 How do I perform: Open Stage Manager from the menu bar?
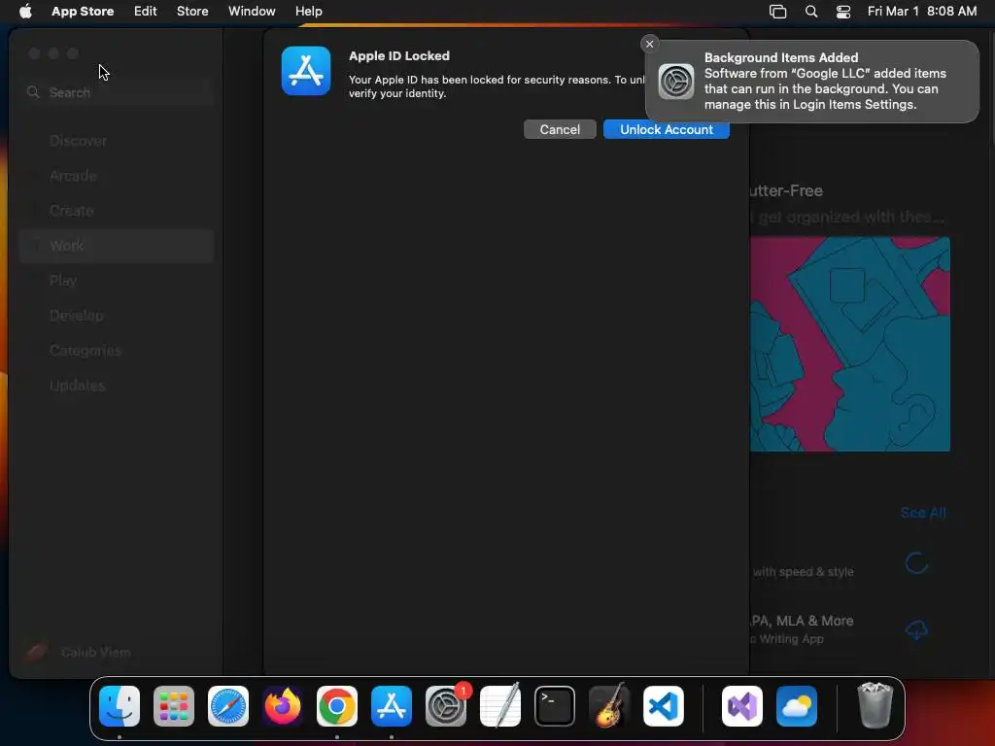[778, 12]
